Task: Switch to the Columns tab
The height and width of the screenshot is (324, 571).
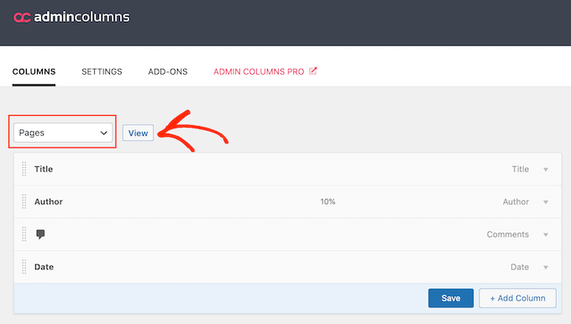Action: [x=34, y=71]
